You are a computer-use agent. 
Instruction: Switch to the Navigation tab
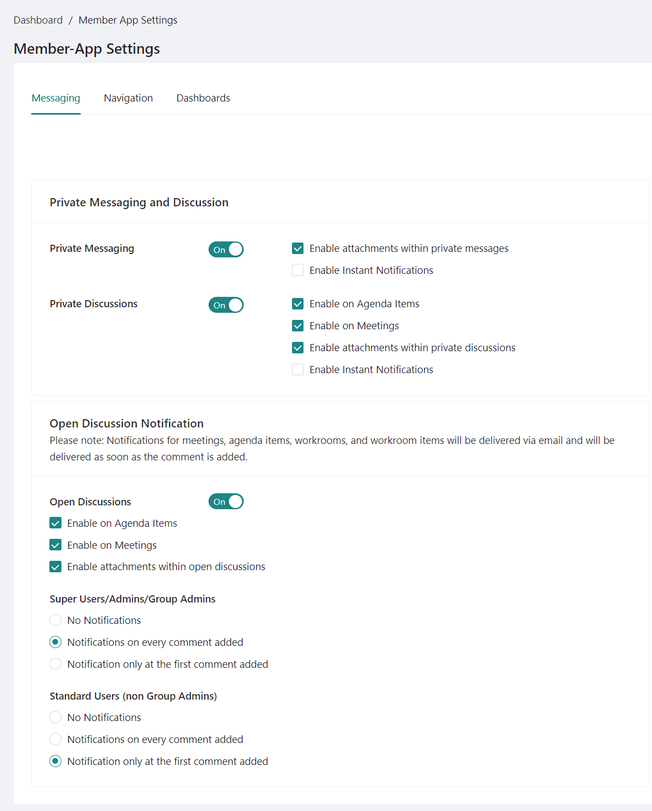pyautogui.click(x=128, y=98)
